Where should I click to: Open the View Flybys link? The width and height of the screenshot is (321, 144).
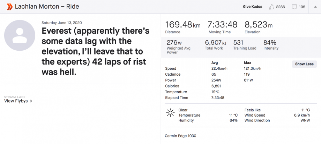tap(16, 101)
